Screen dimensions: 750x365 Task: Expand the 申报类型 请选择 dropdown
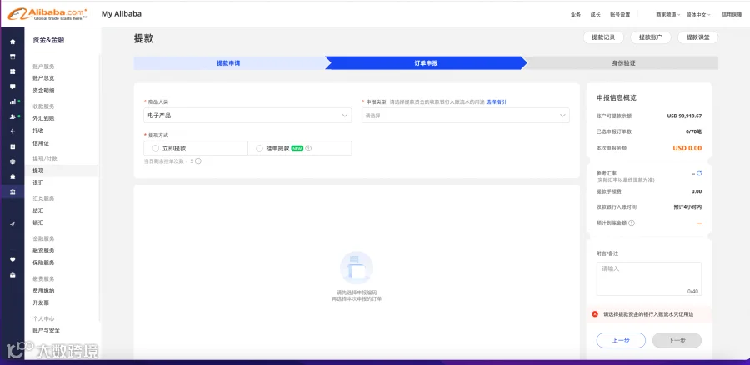(x=465, y=115)
